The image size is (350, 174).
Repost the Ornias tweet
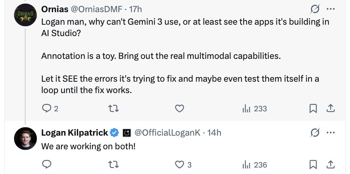113,109
